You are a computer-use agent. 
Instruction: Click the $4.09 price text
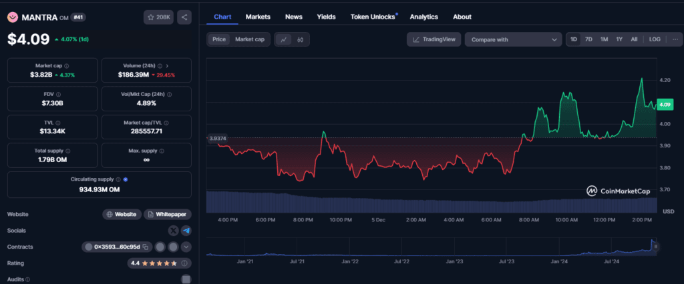click(x=28, y=39)
